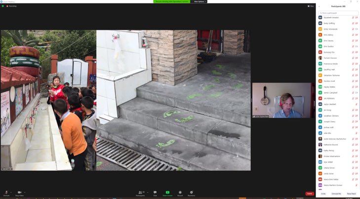
Task: Click the green screen-sharing notification bar
Action: [x=172, y=1]
